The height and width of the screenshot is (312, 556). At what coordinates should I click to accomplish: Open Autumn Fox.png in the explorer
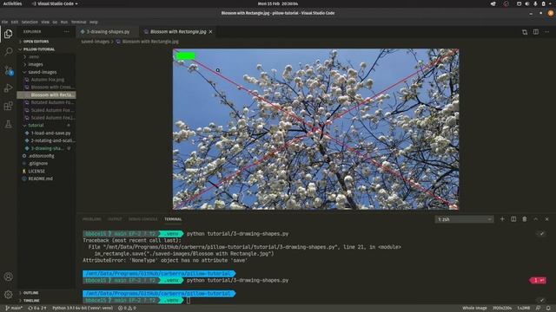pos(47,80)
